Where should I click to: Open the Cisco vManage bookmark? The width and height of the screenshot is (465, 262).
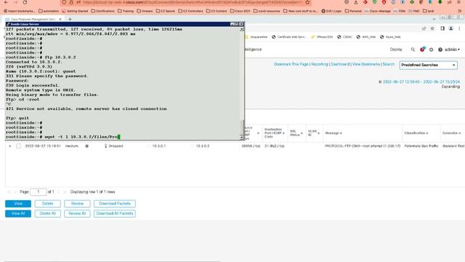378,11
